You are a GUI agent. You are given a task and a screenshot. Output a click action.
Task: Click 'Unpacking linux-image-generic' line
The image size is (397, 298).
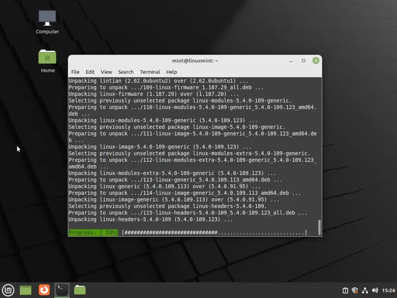174,199
